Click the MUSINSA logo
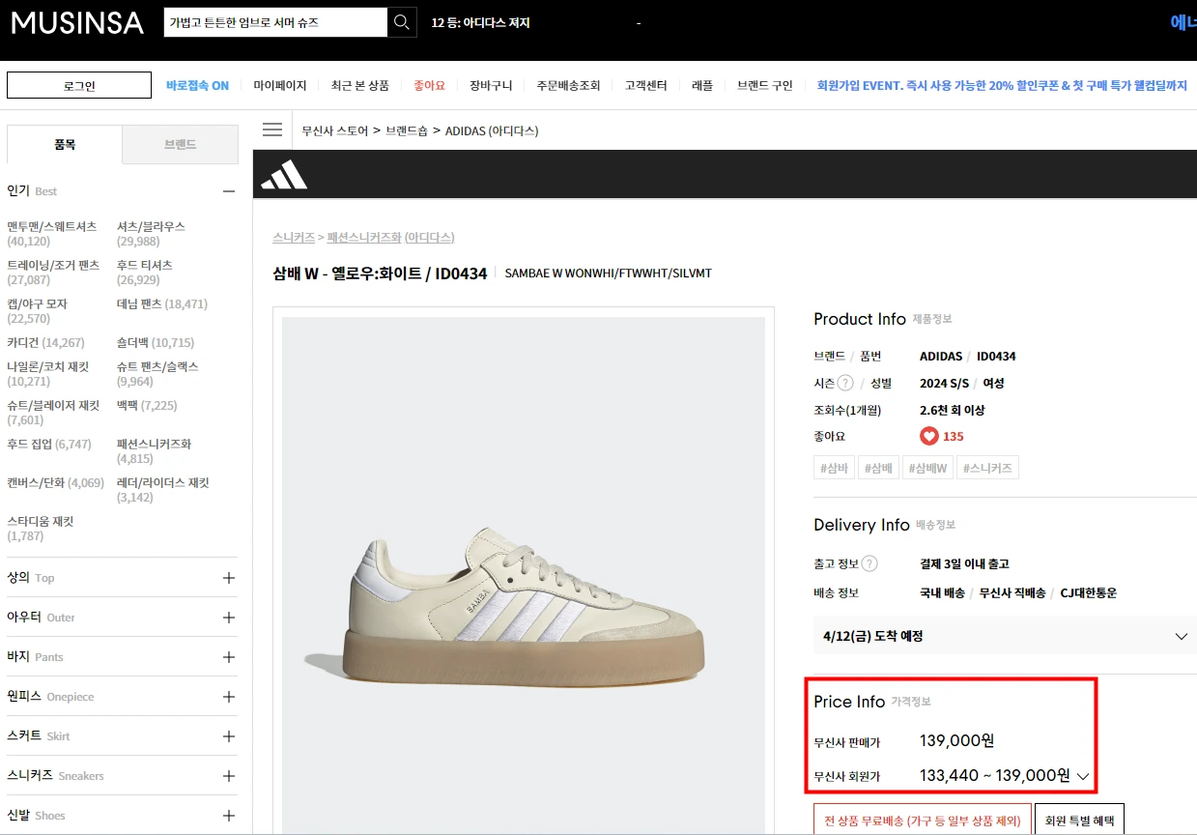Image resolution: width=1197 pixels, height=835 pixels. (x=76, y=23)
